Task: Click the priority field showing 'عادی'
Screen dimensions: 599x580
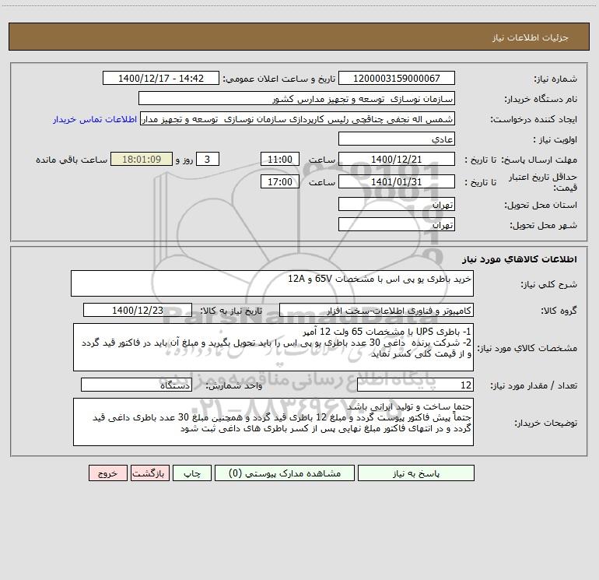Action: click(397, 139)
